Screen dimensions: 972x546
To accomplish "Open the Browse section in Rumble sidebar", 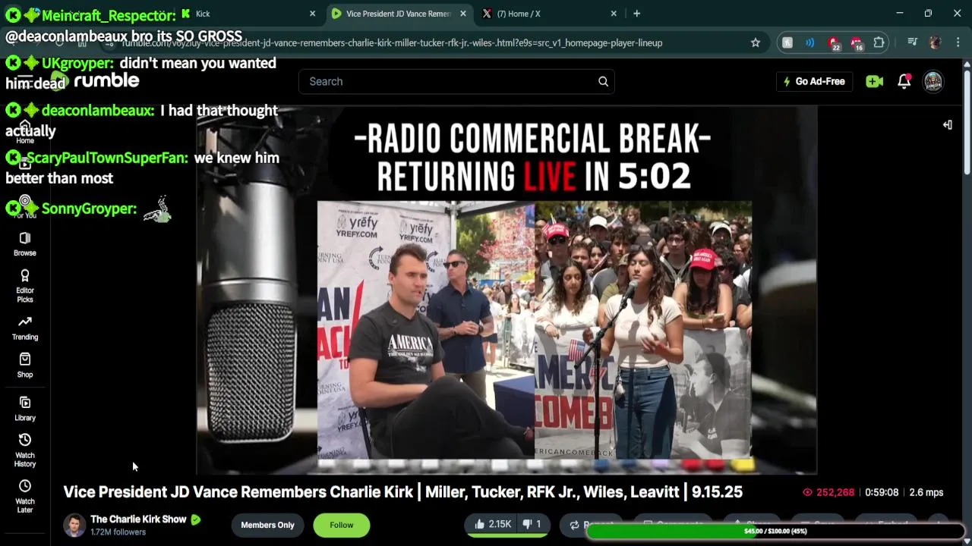I will (x=25, y=244).
